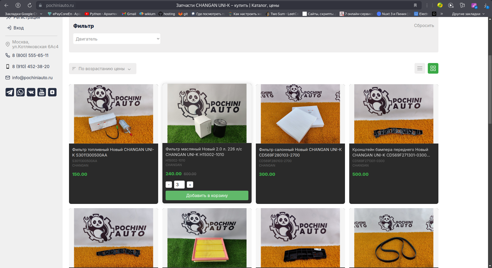
Task: Increase quantity with the plus button
Action: click(190, 185)
